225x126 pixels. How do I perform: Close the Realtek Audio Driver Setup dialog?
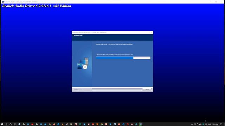click(x=151, y=33)
